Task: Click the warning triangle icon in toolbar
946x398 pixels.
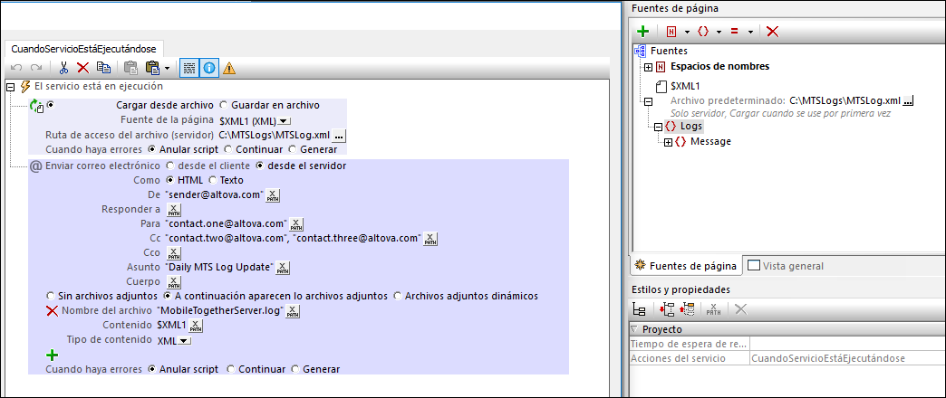Action: [229, 67]
